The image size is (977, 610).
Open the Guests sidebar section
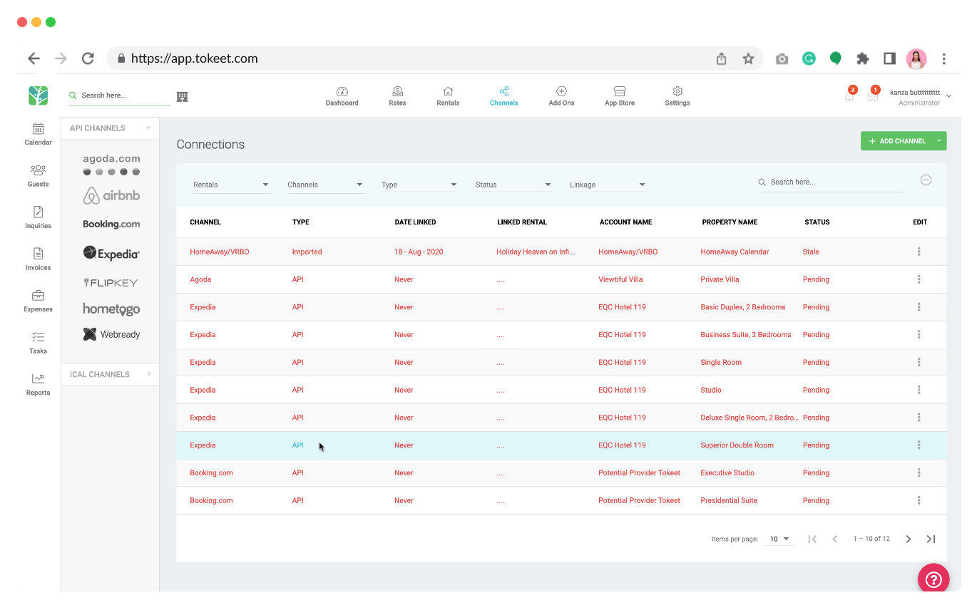tap(38, 175)
